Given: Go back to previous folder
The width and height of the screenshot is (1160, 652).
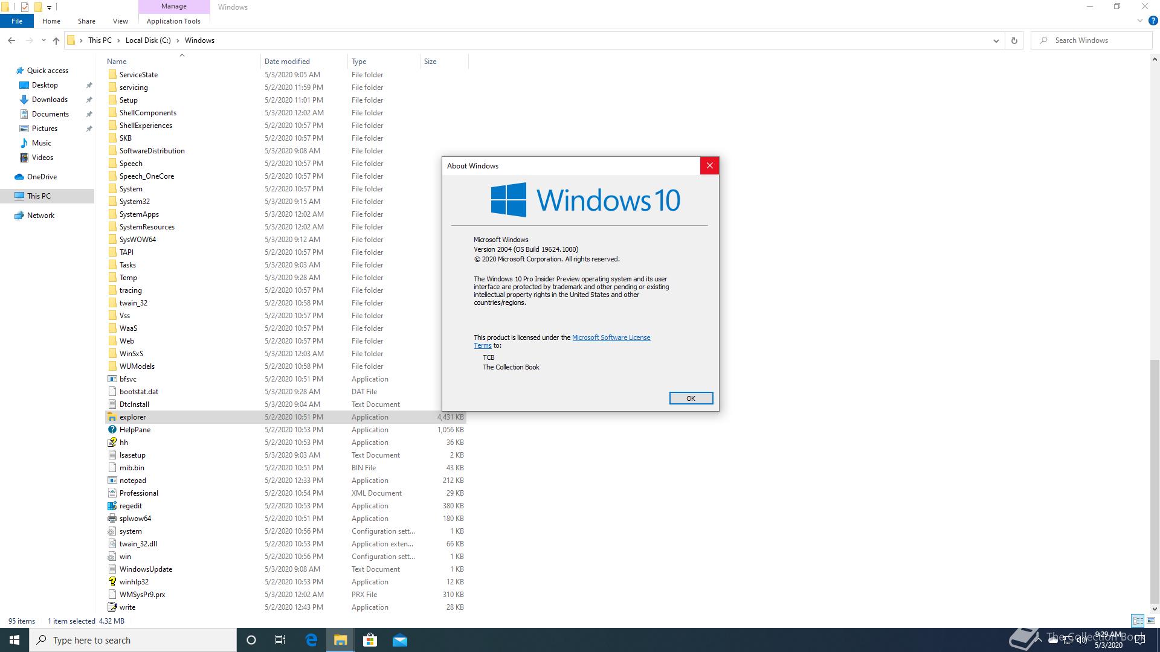Looking at the screenshot, I should (x=11, y=40).
